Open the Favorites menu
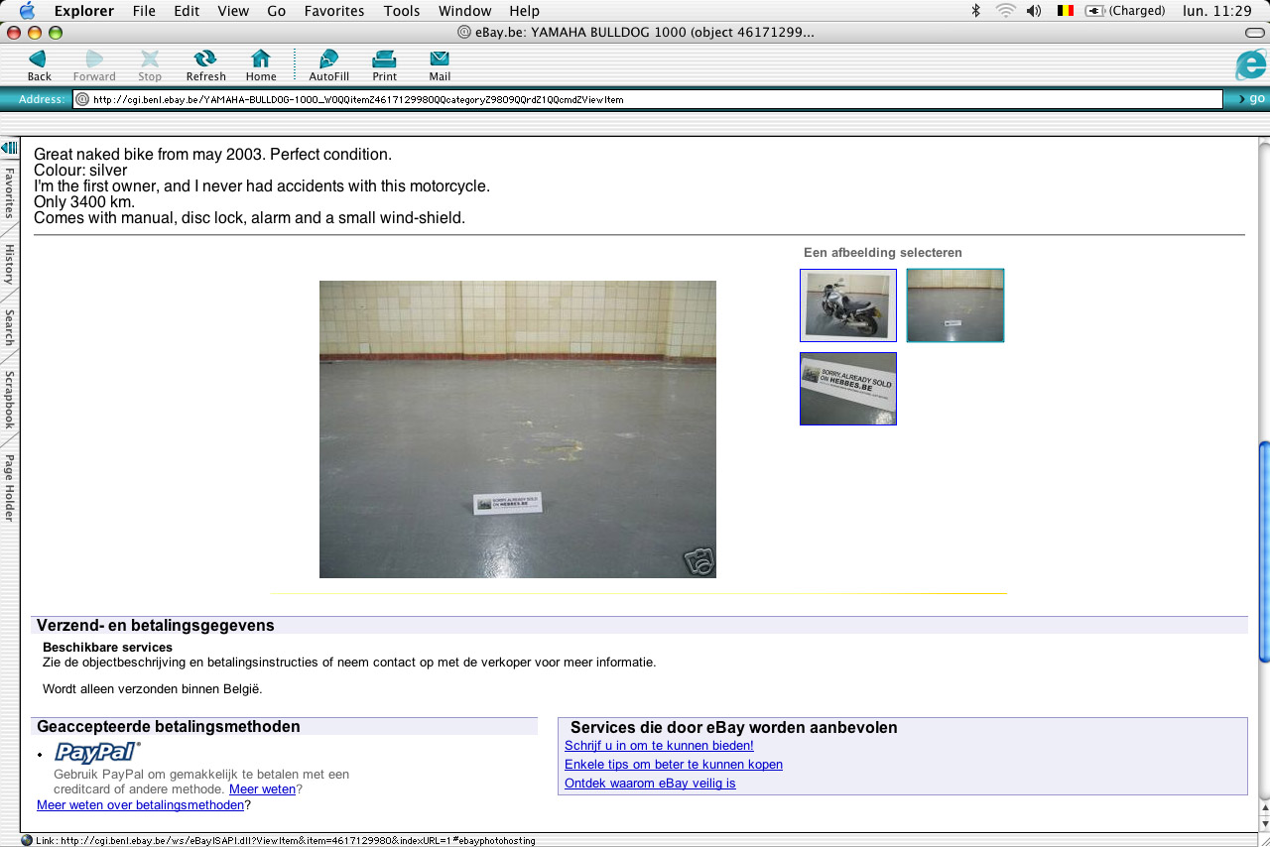 333,11
